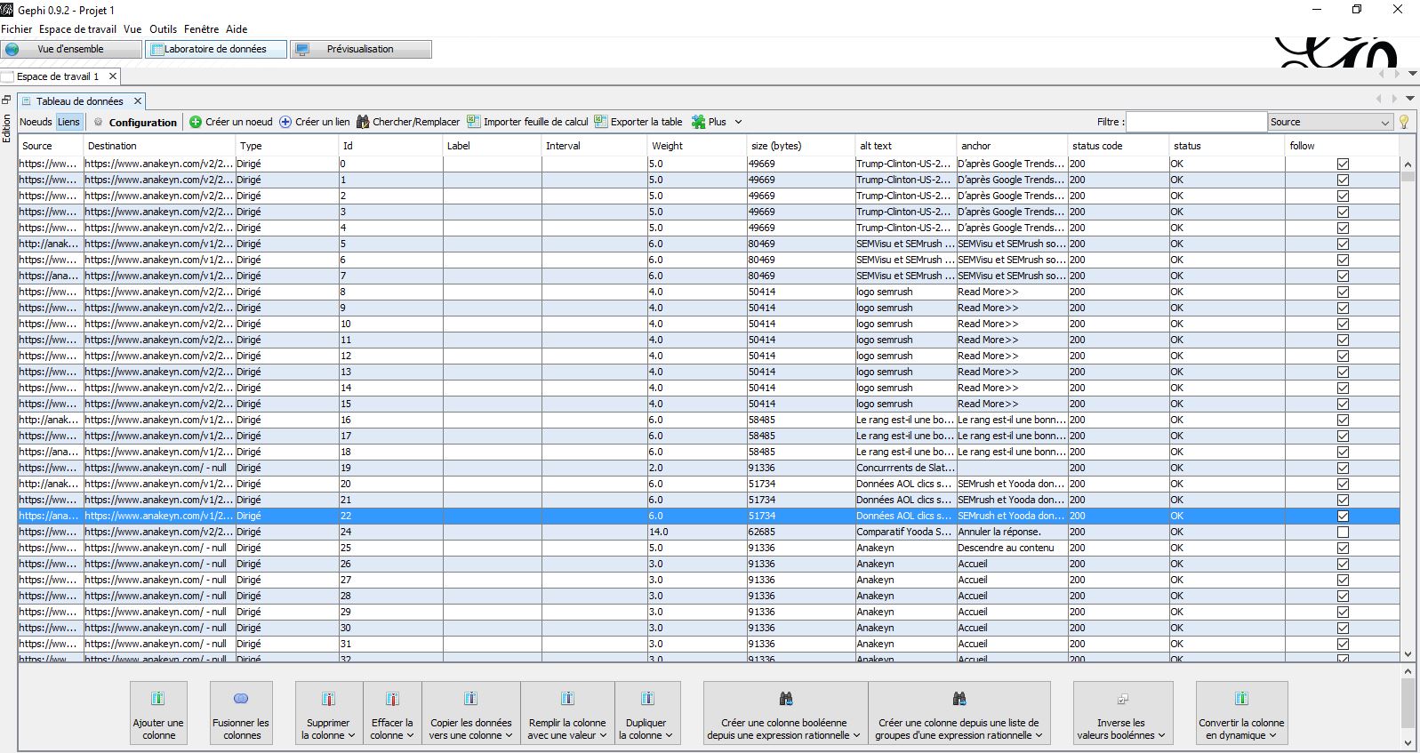Image resolution: width=1420 pixels, height=753 pixels.
Task: Open the Vue menu
Action: point(132,29)
